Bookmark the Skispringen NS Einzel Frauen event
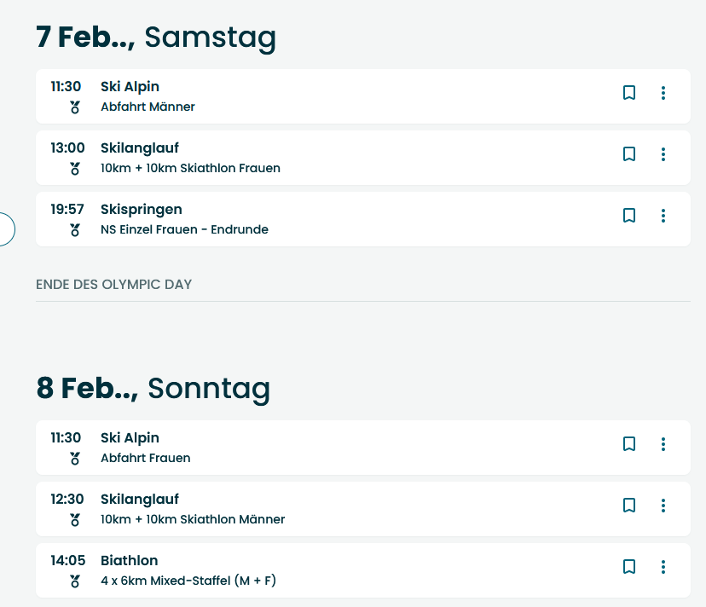The width and height of the screenshot is (706, 607). tap(629, 215)
